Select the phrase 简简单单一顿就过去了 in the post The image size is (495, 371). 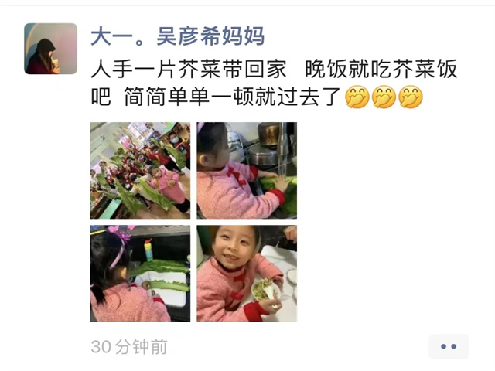click(x=232, y=97)
